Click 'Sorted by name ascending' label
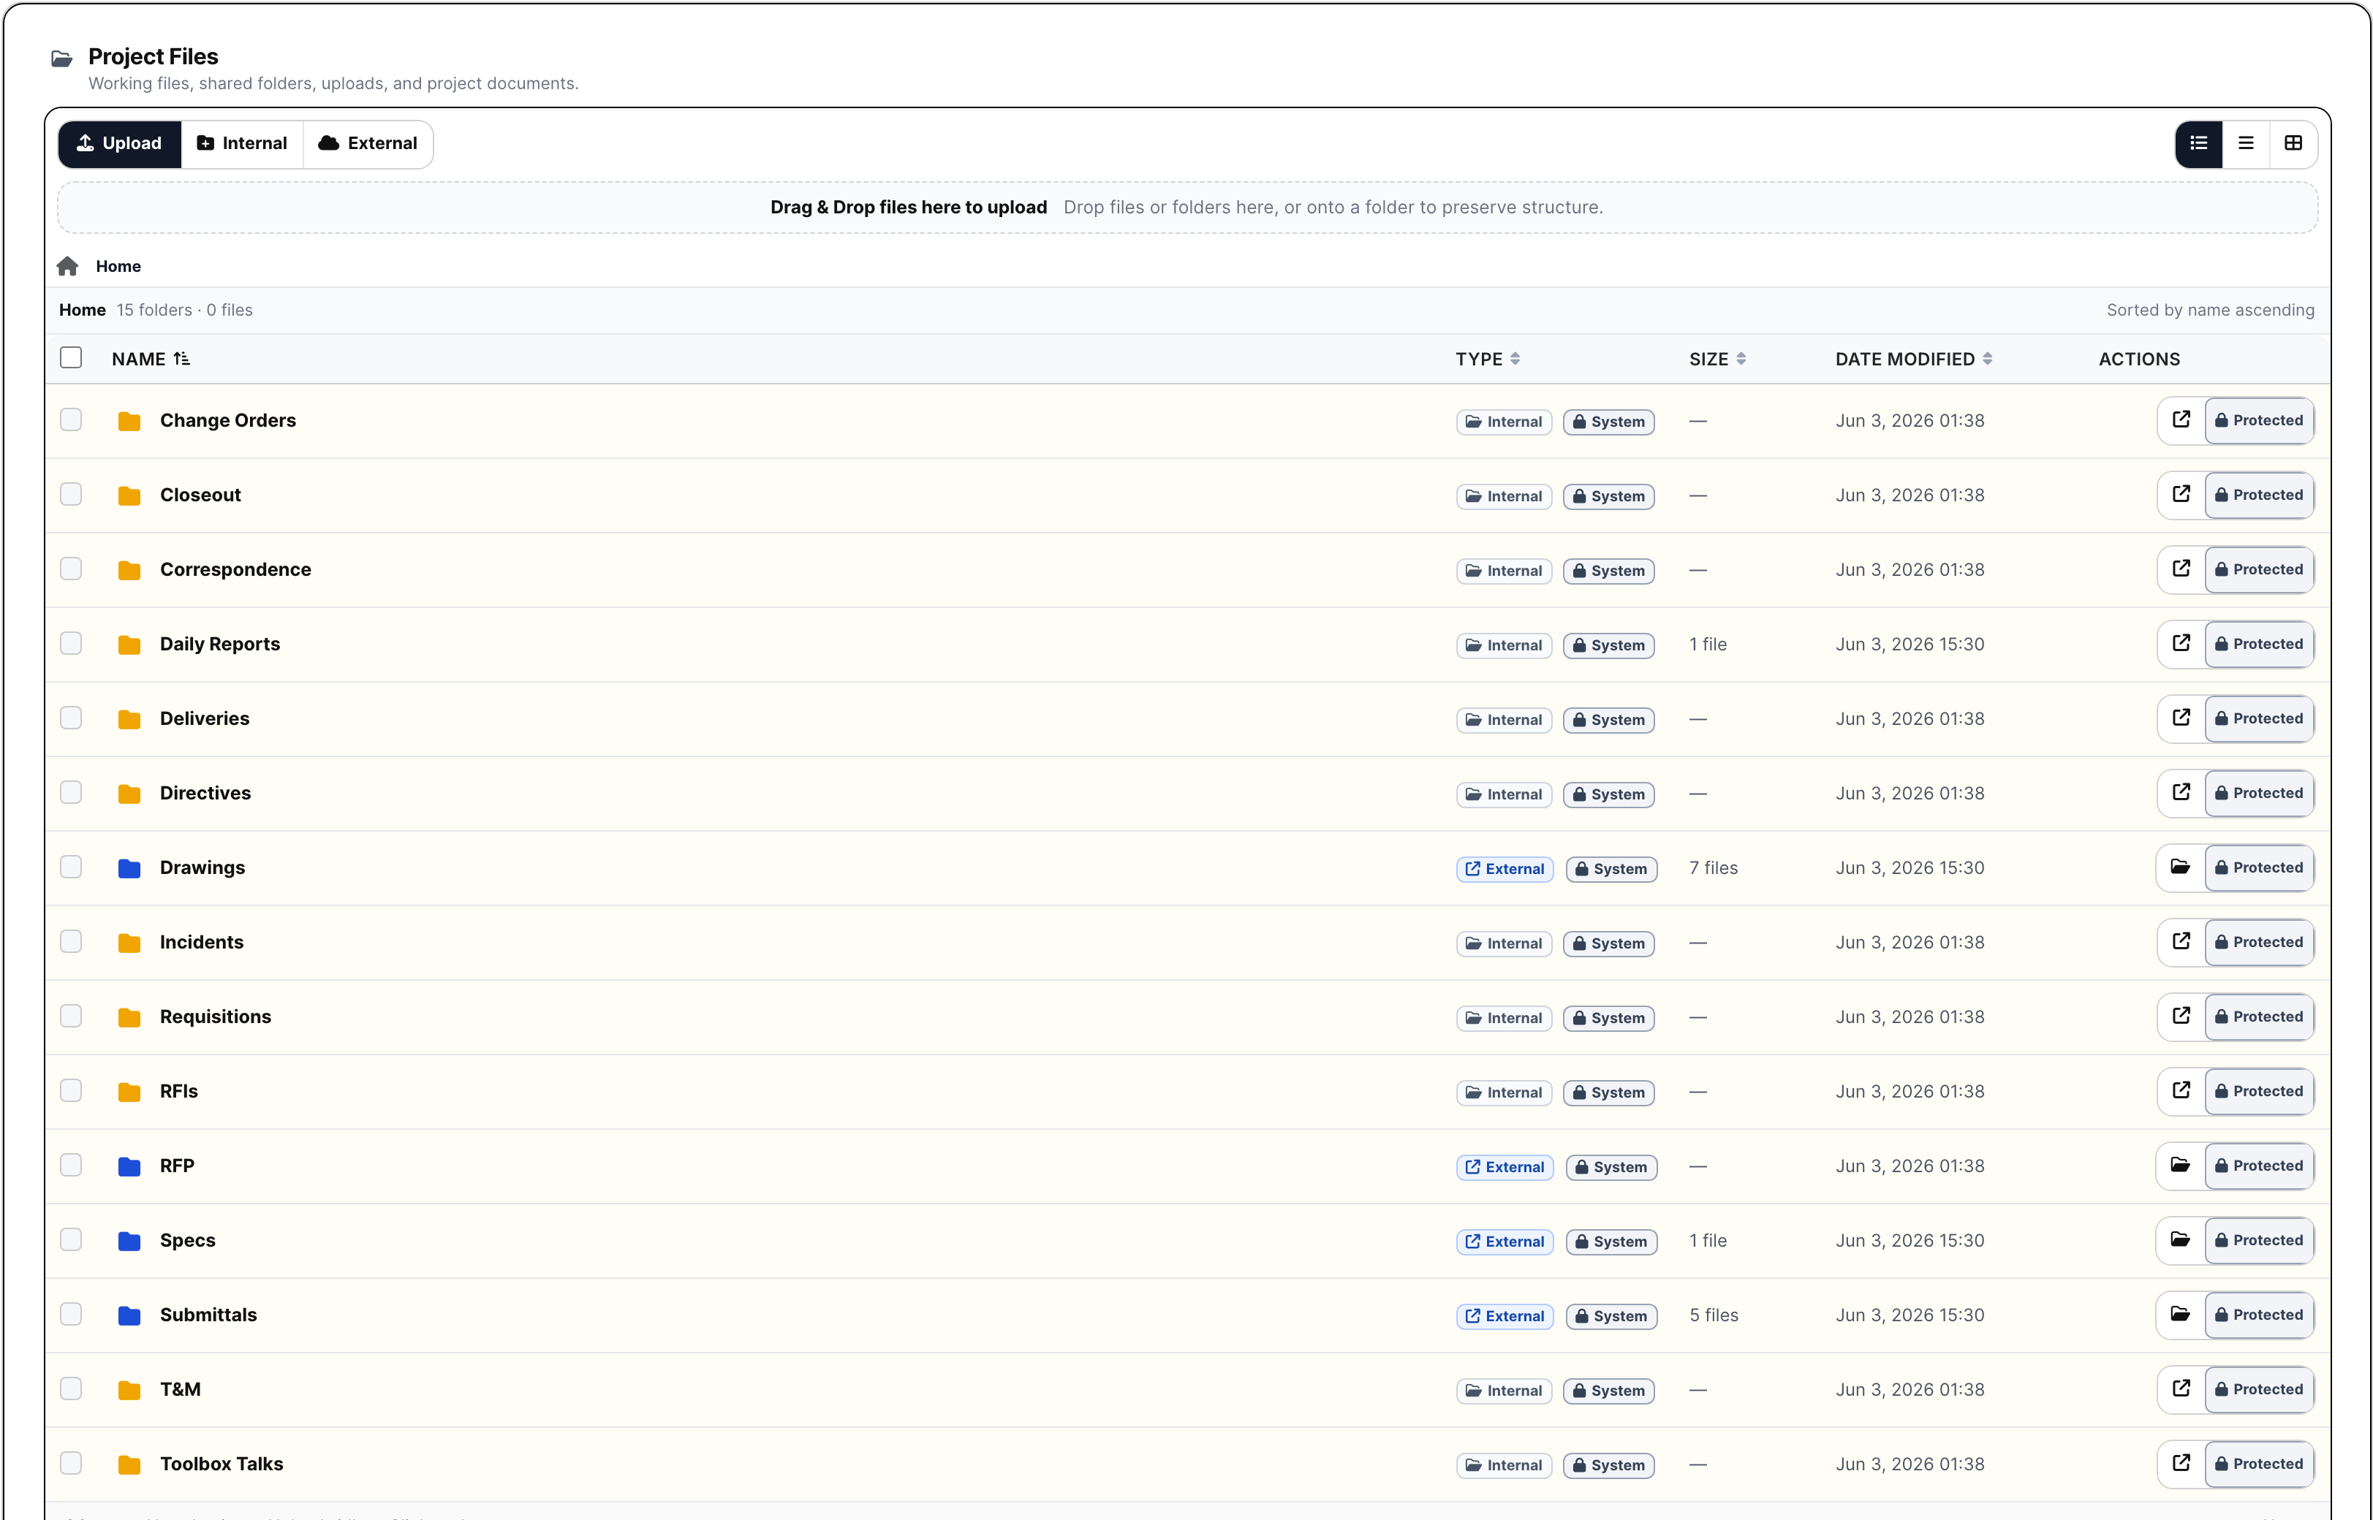Viewport: 2373px width, 1520px height. click(2210, 310)
